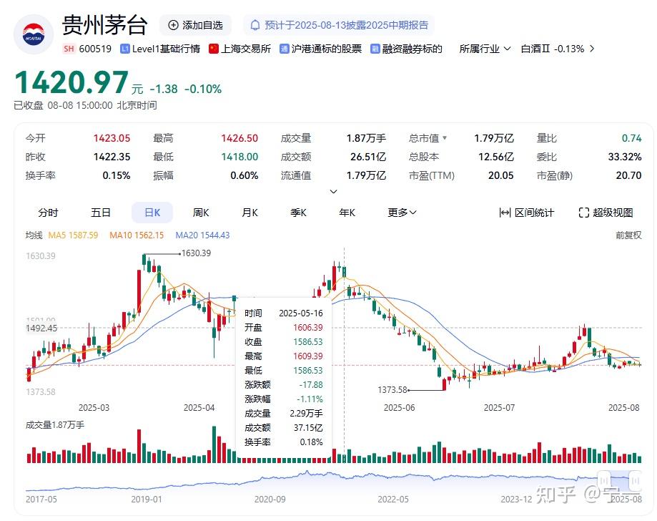This screenshot has width=657, height=521.
Task: Click the 今开 value 1423.05
Action: click(112, 138)
